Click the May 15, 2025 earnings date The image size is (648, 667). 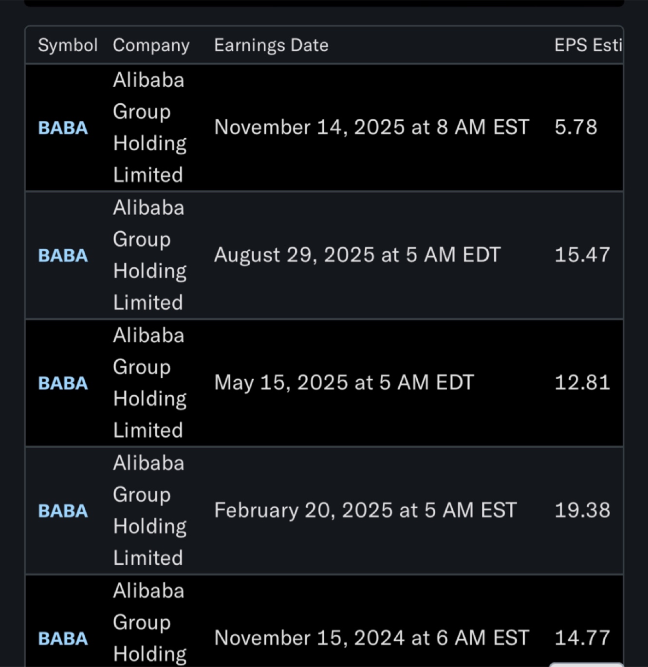(344, 383)
